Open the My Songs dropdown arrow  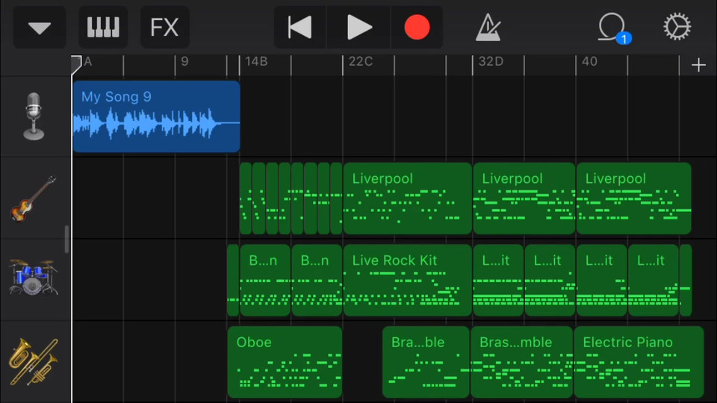[40, 28]
